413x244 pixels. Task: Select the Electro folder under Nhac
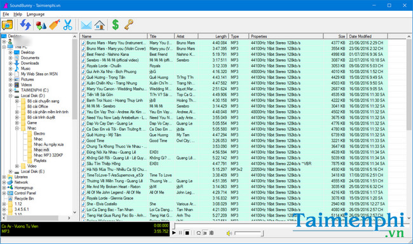(x=39, y=133)
